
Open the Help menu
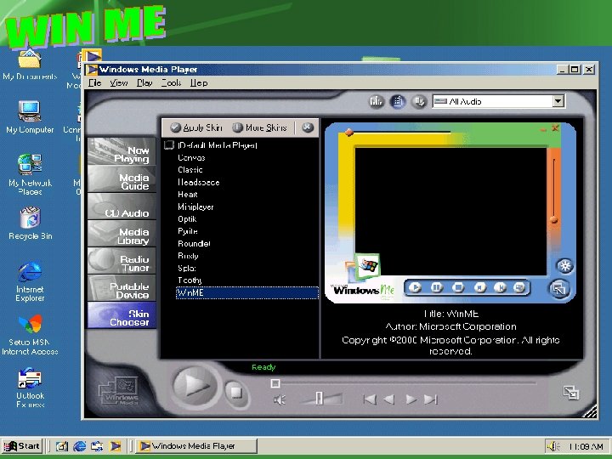(x=199, y=82)
